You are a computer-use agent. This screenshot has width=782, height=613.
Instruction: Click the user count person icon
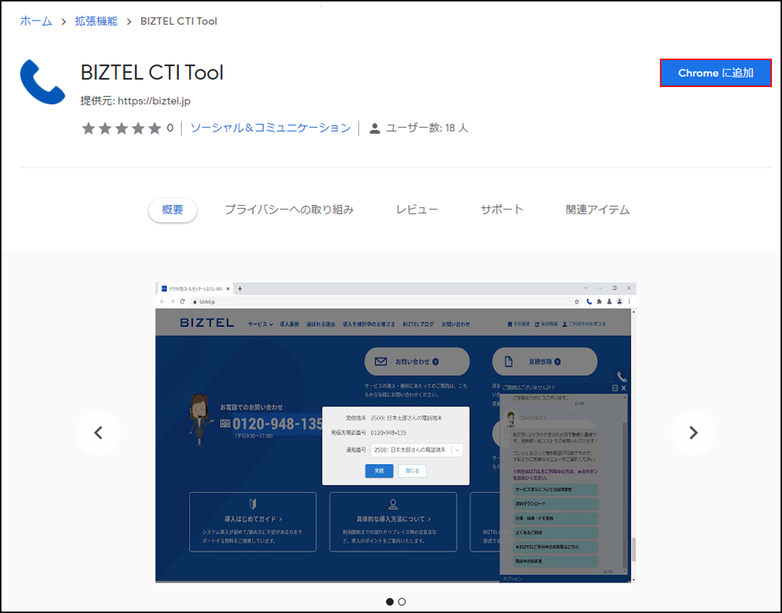click(x=375, y=128)
